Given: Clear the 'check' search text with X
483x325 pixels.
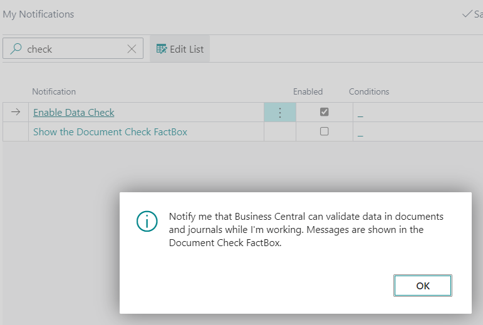Looking at the screenshot, I should click(132, 49).
